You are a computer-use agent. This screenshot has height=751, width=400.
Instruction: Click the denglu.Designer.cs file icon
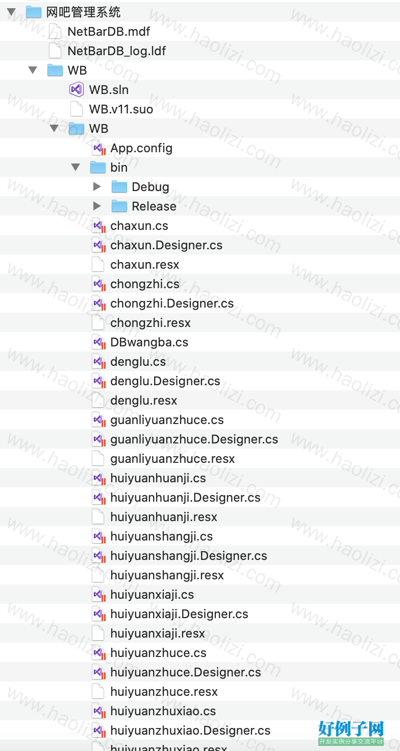(98, 381)
